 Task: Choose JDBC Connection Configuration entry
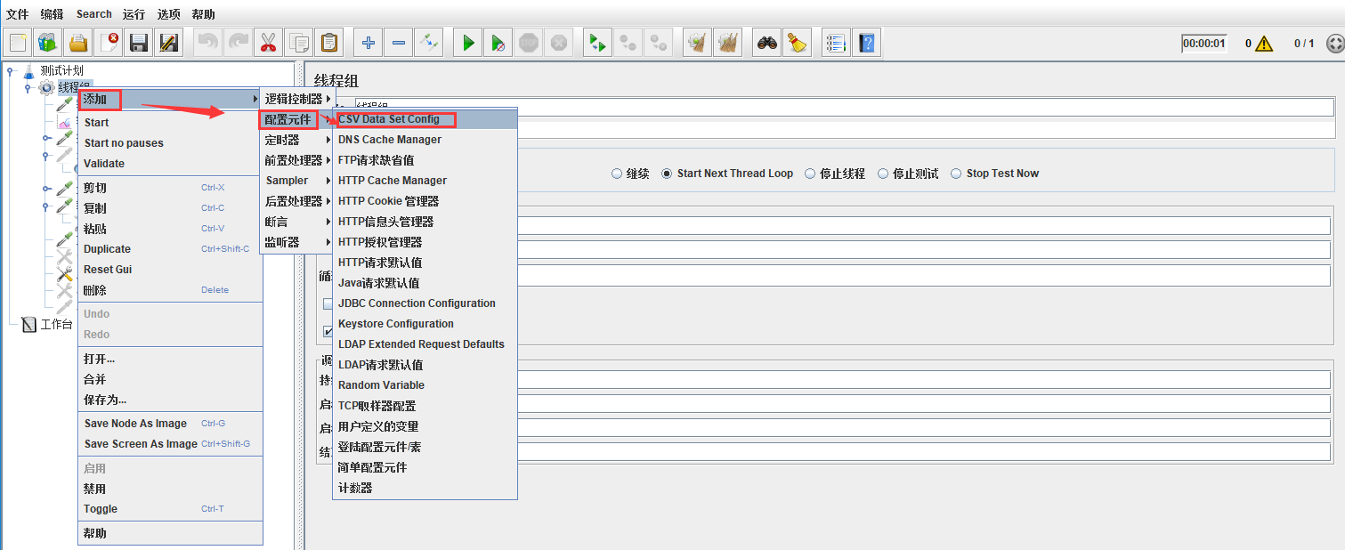[425, 303]
